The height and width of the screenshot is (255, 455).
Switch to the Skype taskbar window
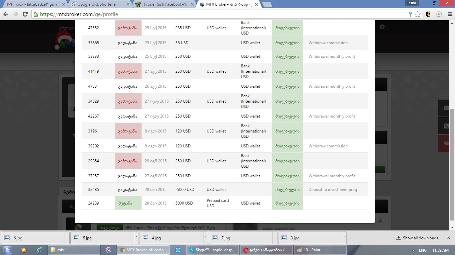(213, 250)
